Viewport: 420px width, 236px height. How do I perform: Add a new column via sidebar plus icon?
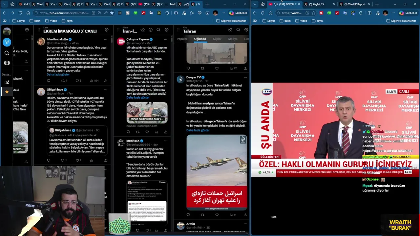pyautogui.click(x=7, y=63)
